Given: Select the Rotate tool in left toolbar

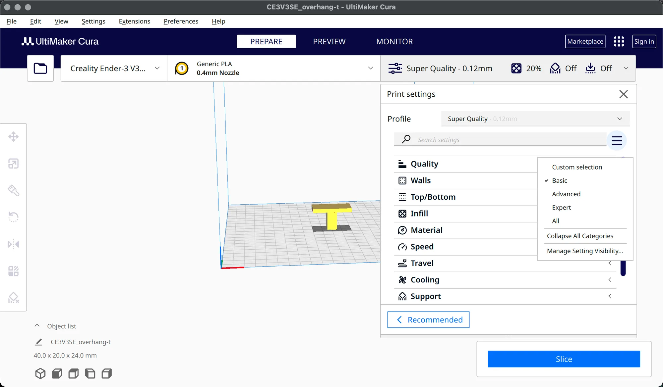Looking at the screenshot, I should pos(13,217).
